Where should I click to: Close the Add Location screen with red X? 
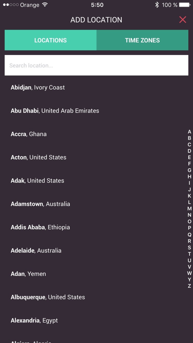point(183,20)
